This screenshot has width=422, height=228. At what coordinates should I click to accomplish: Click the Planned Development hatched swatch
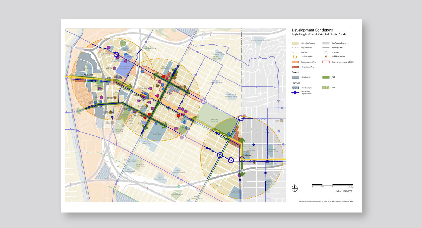(295, 88)
